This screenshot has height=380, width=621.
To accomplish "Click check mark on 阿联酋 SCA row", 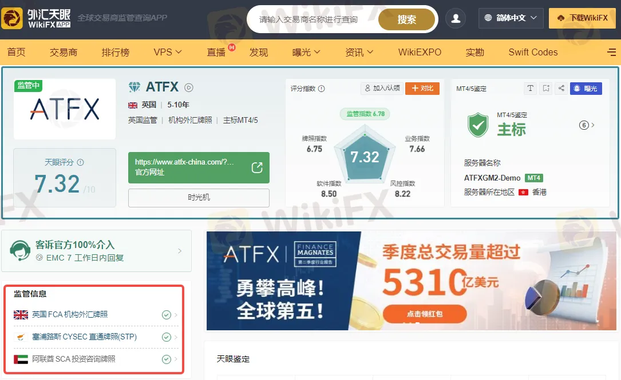I will (x=167, y=359).
